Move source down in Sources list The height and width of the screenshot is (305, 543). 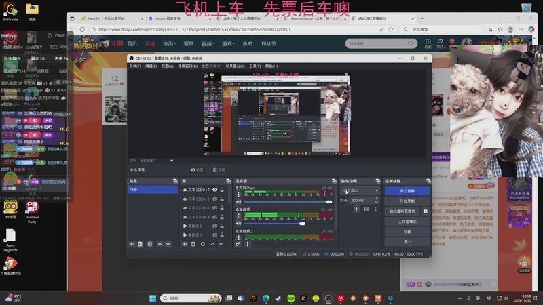[221, 244]
